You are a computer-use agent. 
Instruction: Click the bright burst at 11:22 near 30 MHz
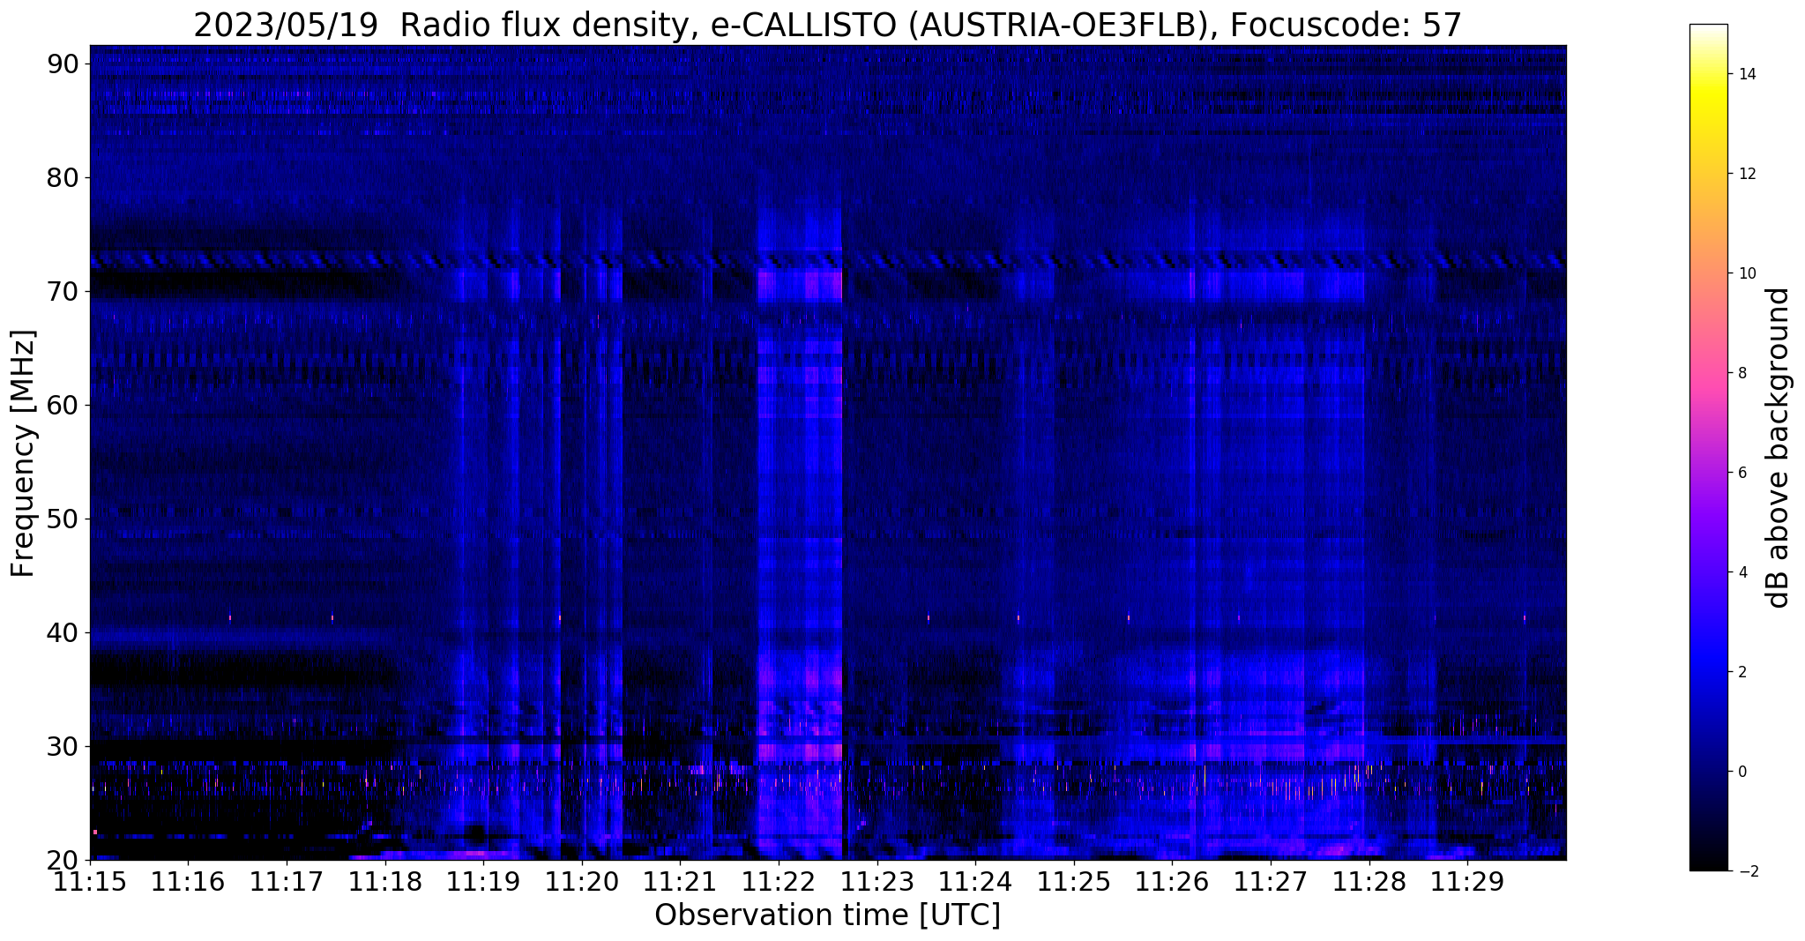800,752
